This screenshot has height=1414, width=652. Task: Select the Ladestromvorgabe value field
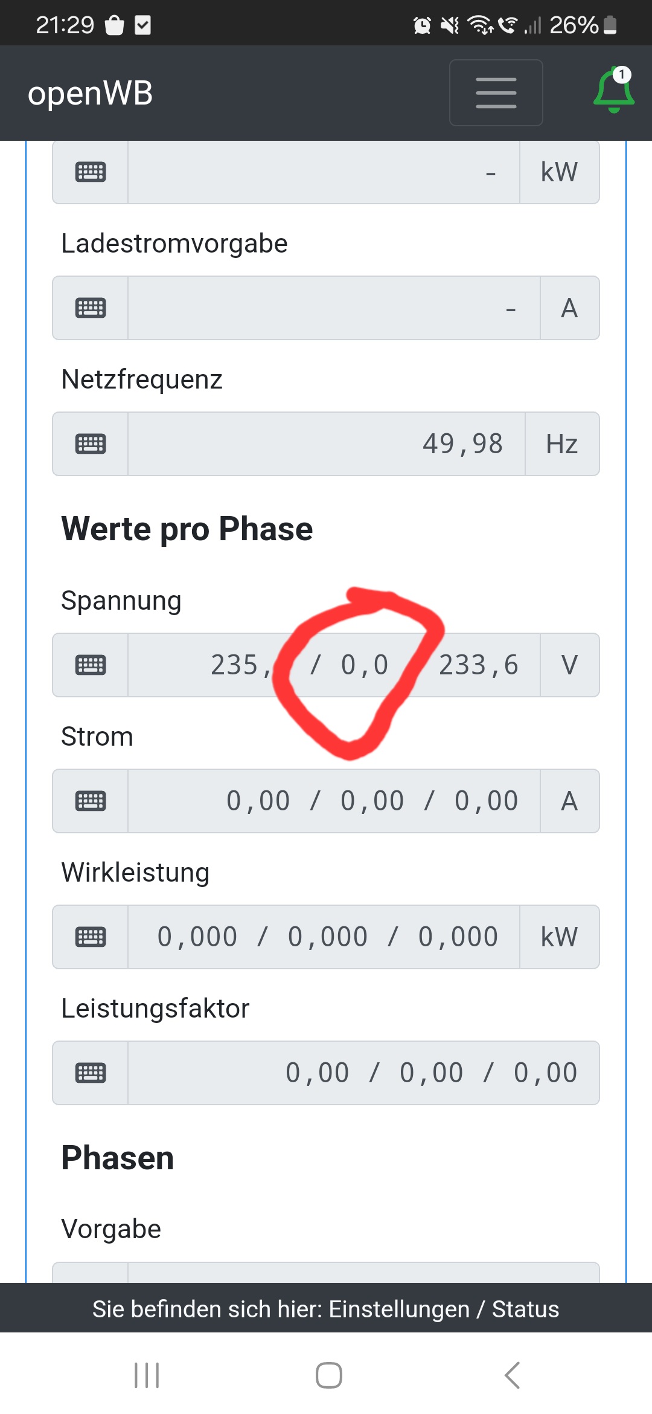point(333,308)
